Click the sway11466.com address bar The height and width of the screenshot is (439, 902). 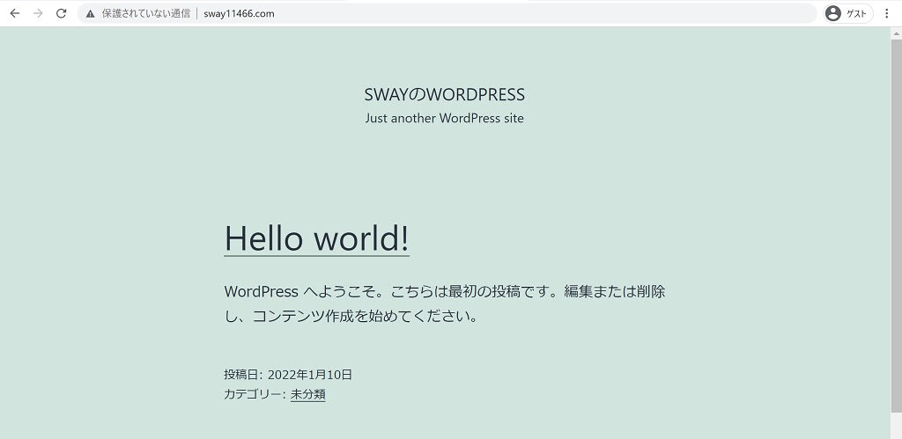click(447, 13)
